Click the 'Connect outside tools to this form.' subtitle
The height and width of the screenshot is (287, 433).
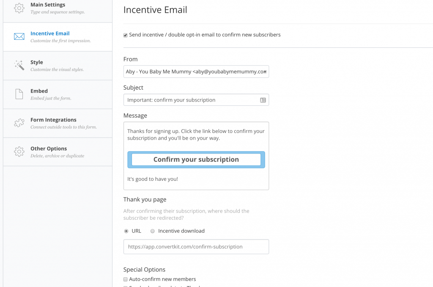coord(63,127)
